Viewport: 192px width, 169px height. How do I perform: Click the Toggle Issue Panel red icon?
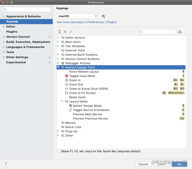tap(66, 76)
